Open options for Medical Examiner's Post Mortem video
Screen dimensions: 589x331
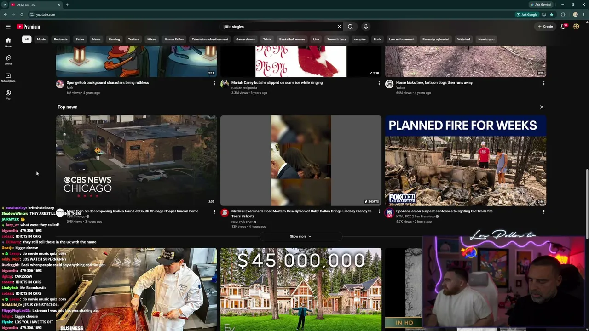(x=379, y=212)
